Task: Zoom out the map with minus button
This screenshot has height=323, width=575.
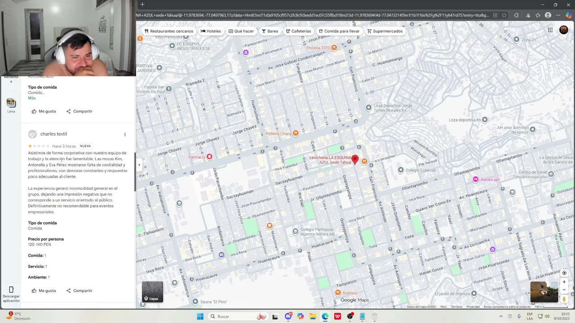Action: coord(564,290)
